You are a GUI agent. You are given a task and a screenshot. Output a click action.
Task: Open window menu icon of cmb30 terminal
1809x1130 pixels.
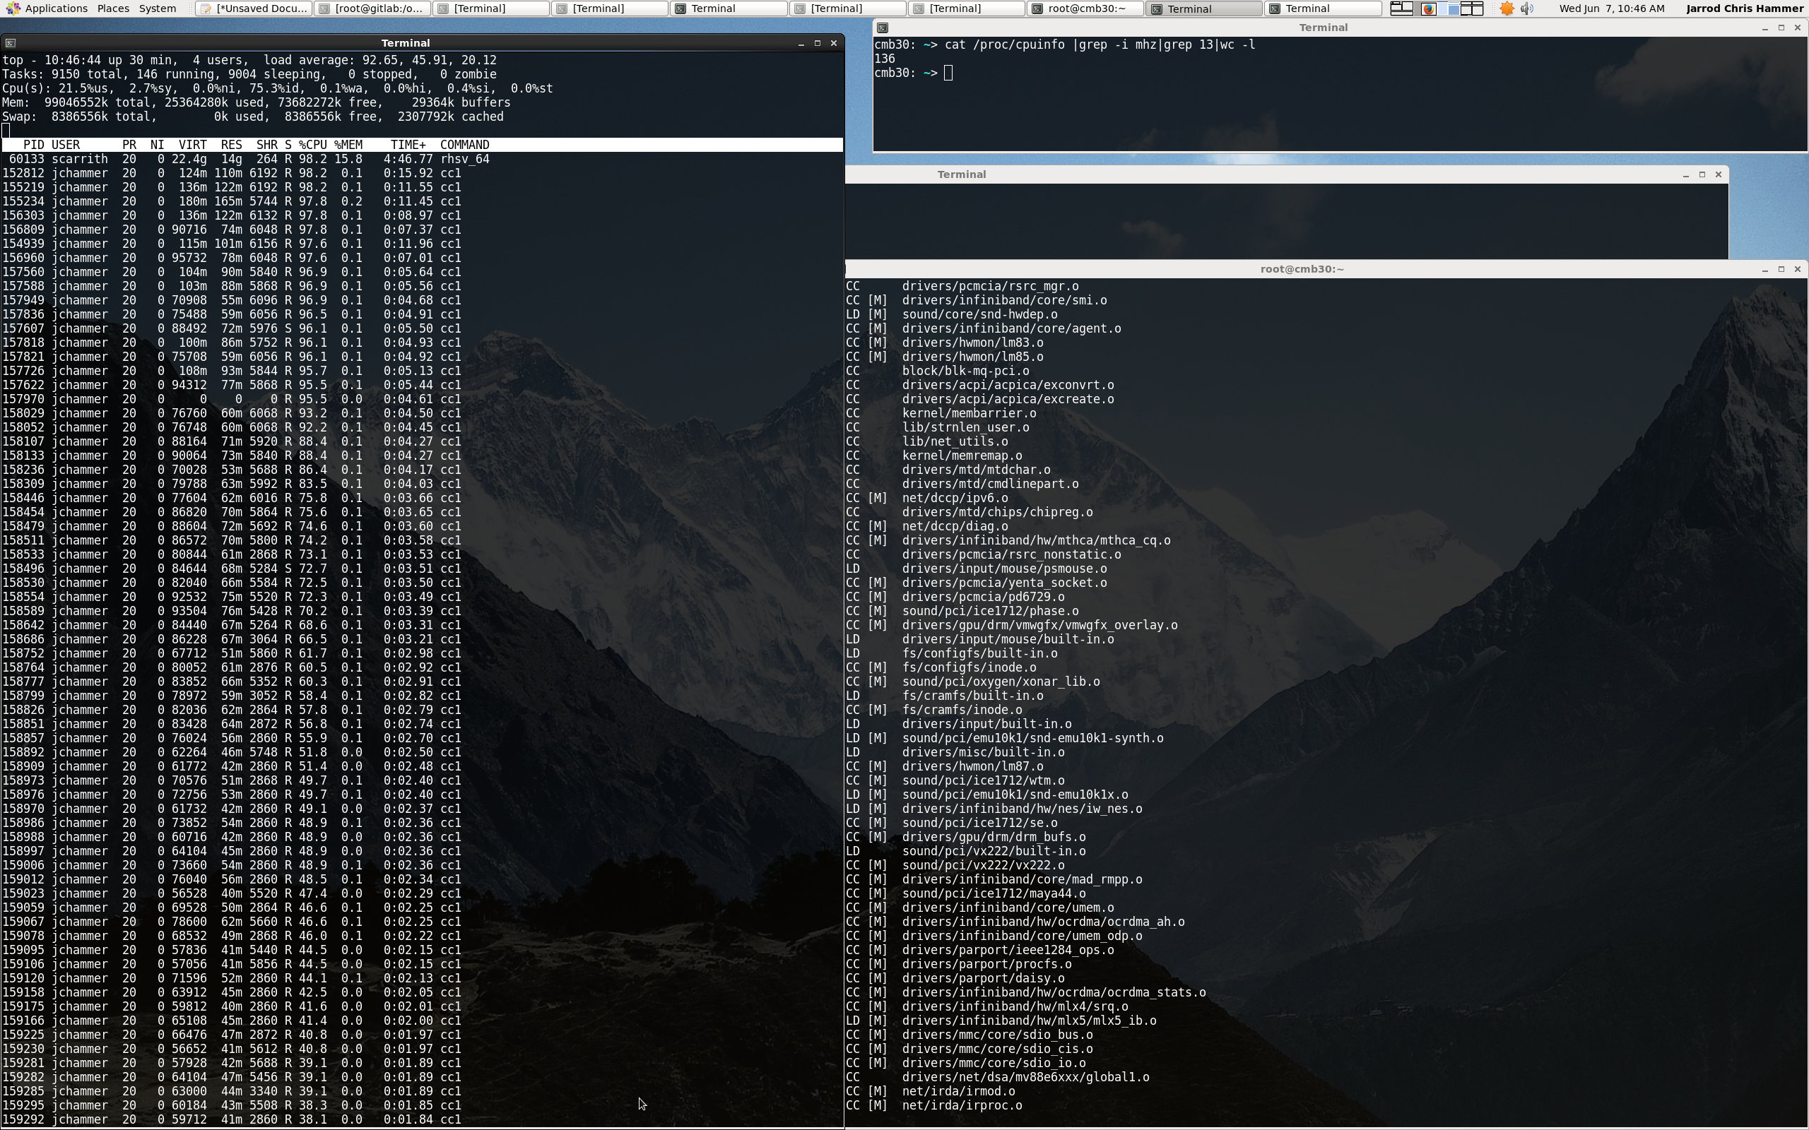tap(882, 28)
